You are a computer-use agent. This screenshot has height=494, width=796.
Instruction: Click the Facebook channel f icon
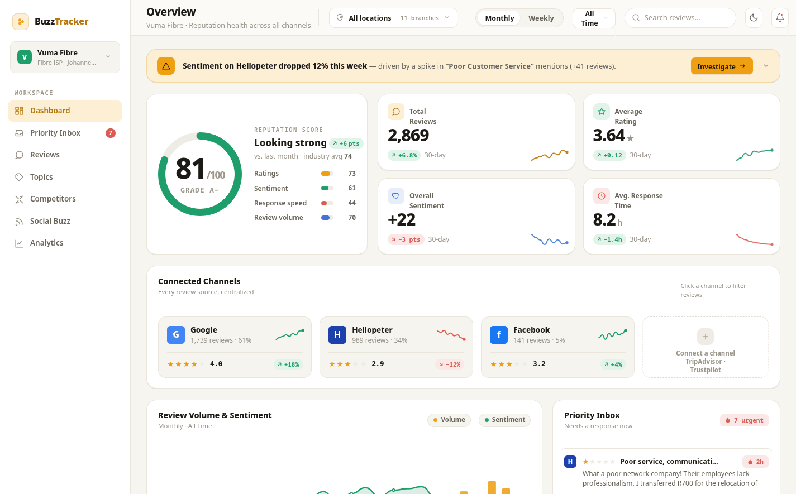pyautogui.click(x=499, y=334)
